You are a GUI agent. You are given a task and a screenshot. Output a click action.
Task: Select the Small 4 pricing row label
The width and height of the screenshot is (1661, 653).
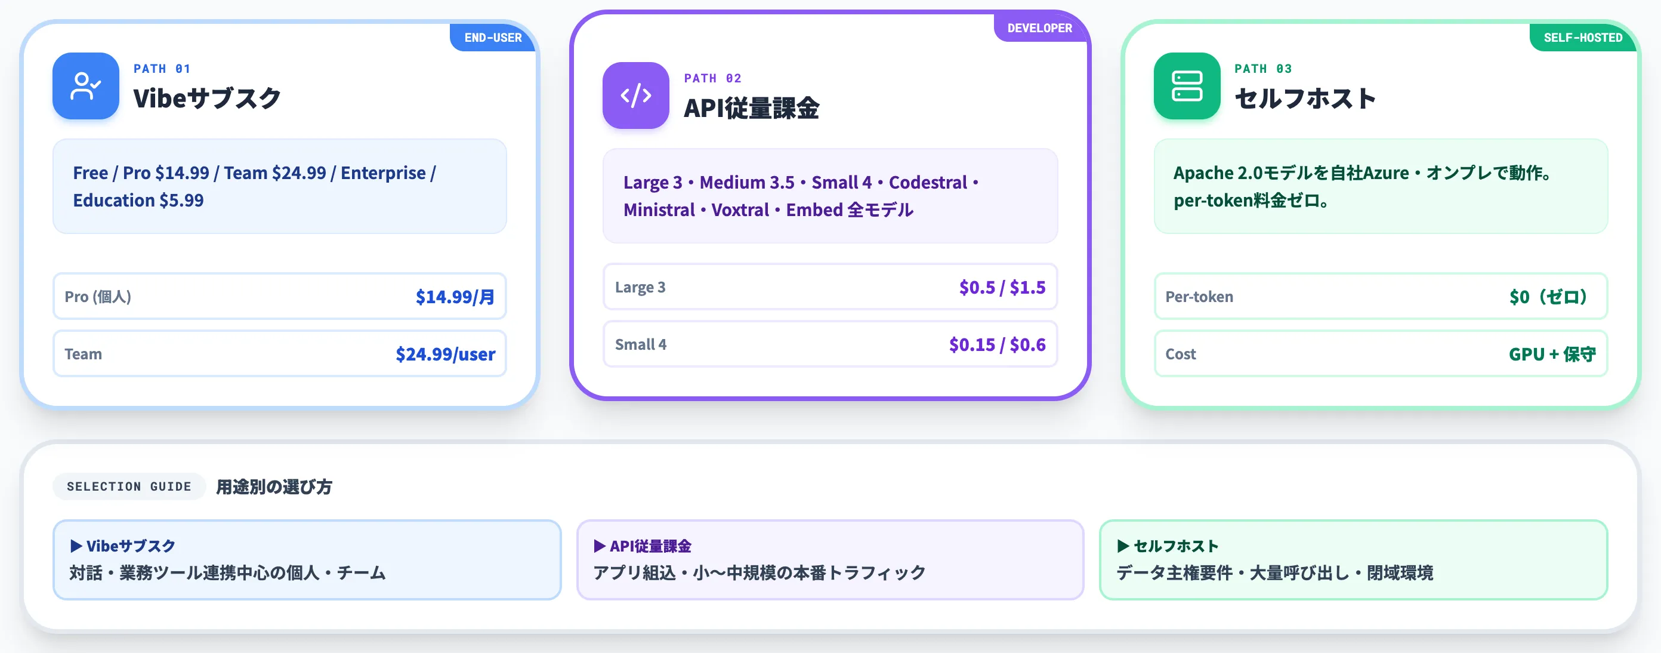[641, 344]
